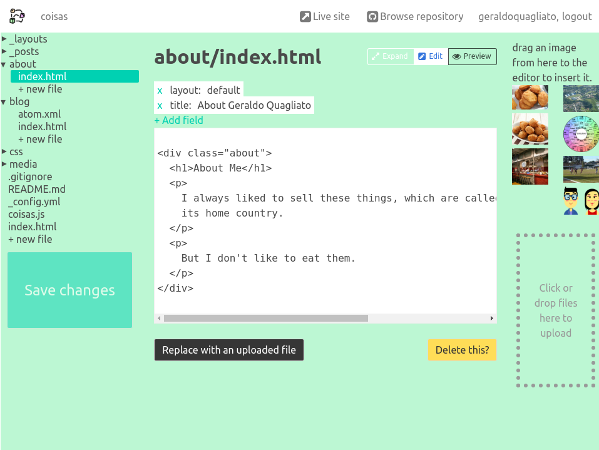Collapse the blog folder
Screen dimensions: 599x450
pyautogui.click(x=4, y=101)
